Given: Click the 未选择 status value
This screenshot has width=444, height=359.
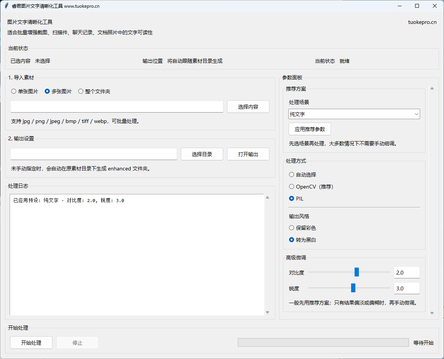Looking at the screenshot, I should coord(43,61).
